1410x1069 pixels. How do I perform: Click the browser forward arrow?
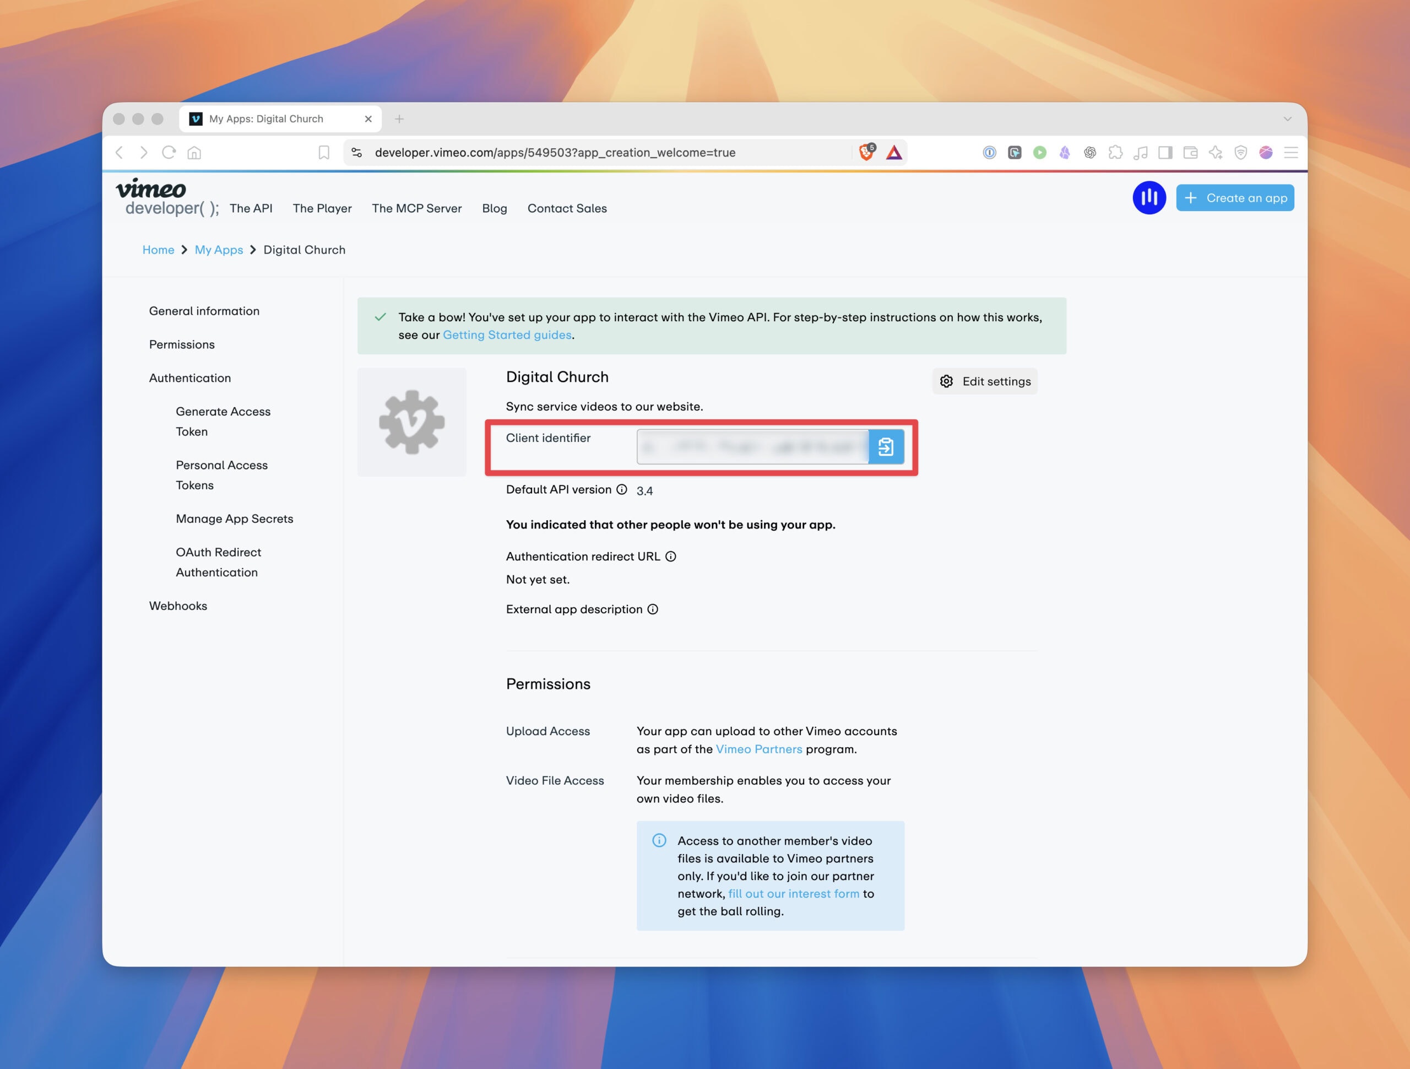pos(144,153)
